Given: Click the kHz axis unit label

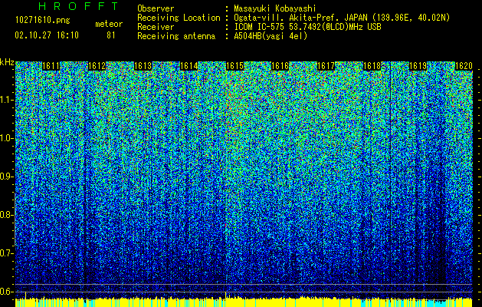Looking at the screenshot, I should pos(7,62).
